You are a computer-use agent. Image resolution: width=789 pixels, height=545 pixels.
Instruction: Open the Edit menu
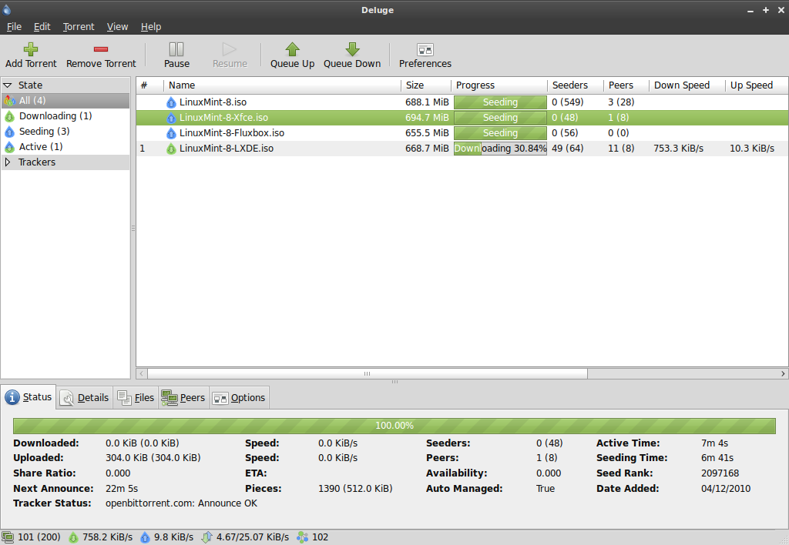pyautogui.click(x=42, y=27)
